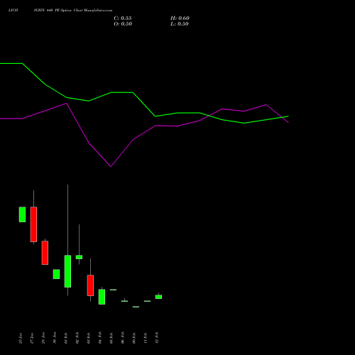Click the 04 Feb date label
Viewport: 355px width, 355px height.
point(100,338)
